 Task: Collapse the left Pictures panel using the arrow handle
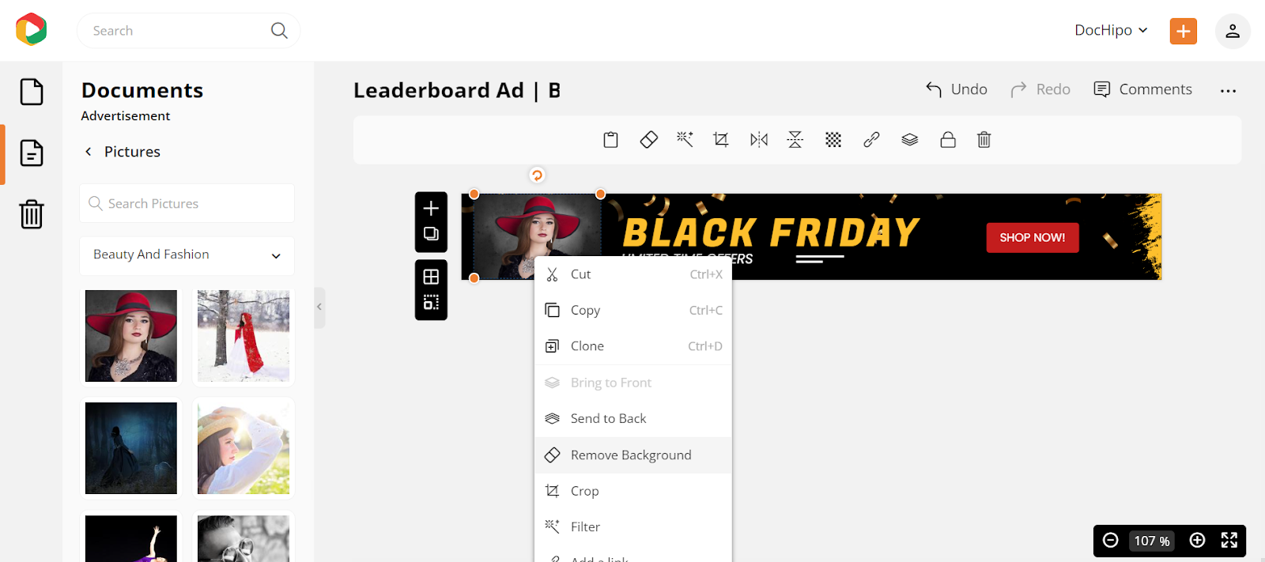click(x=319, y=307)
